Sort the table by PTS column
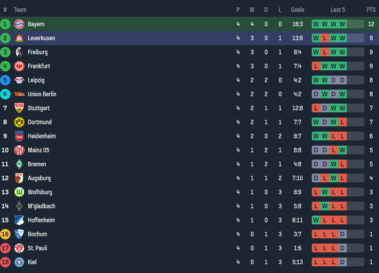 tap(371, 10)
